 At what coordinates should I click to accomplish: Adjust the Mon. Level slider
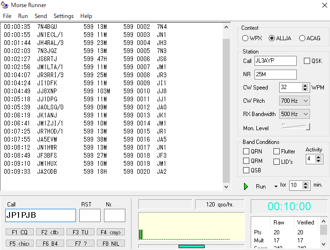pyautogui.click(x=308, y=126)
